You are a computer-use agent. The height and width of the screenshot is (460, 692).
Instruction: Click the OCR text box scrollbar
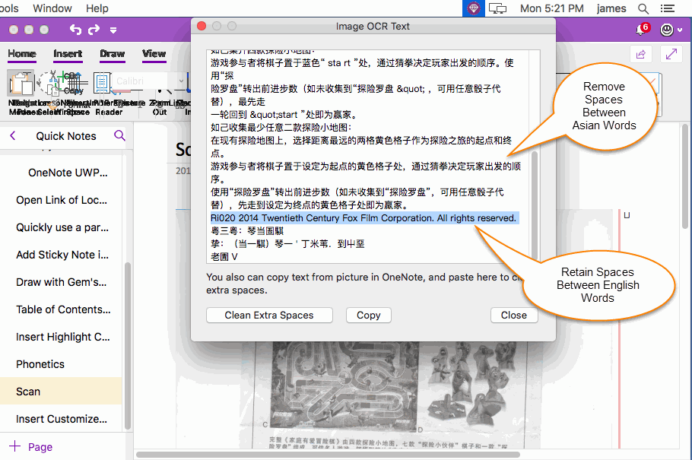pyautogui.click(x=535, y=205)
